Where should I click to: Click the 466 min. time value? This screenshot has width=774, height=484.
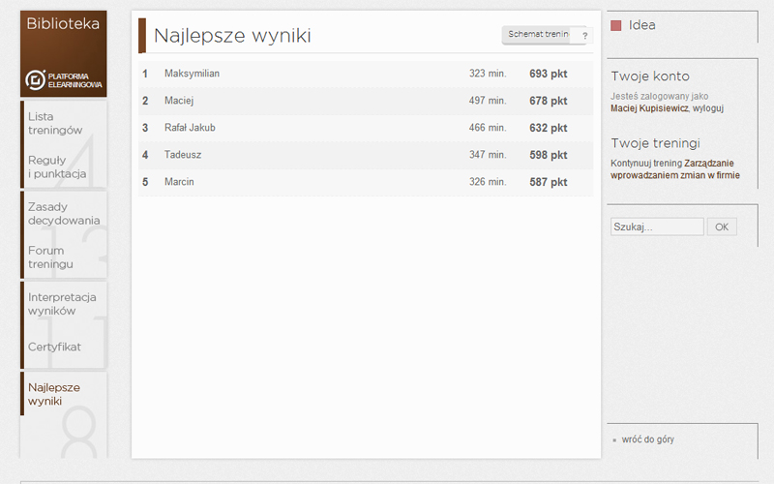click(488, 128)
